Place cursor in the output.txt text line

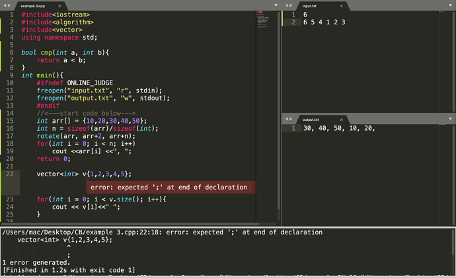pyautogui.click(x=338, y=128)
